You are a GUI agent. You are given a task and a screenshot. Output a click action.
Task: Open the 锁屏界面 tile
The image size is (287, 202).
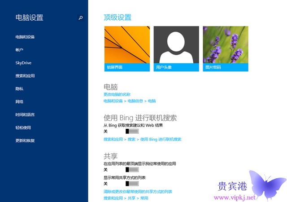tap(127, 49)
